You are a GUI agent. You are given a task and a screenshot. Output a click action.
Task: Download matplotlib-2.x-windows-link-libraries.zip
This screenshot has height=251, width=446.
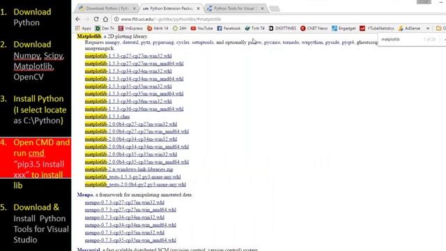pos(129,169)
